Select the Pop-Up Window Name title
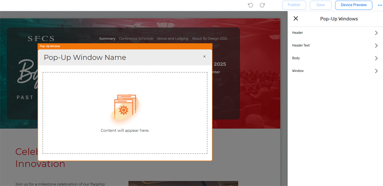 [x=85, y=58]
